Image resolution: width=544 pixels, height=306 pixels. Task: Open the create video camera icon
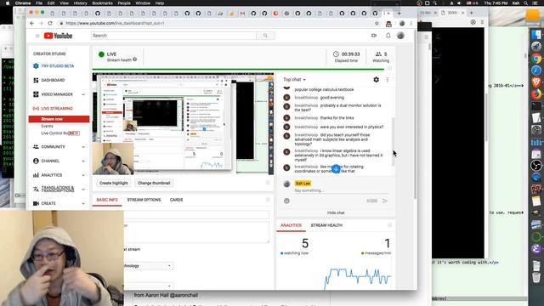[x=374, y=36]
